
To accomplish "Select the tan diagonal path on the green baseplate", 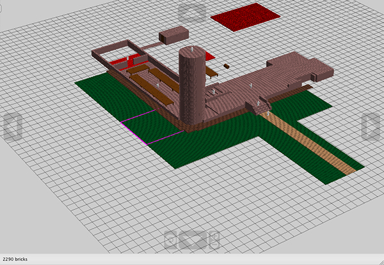I will 307,142.
